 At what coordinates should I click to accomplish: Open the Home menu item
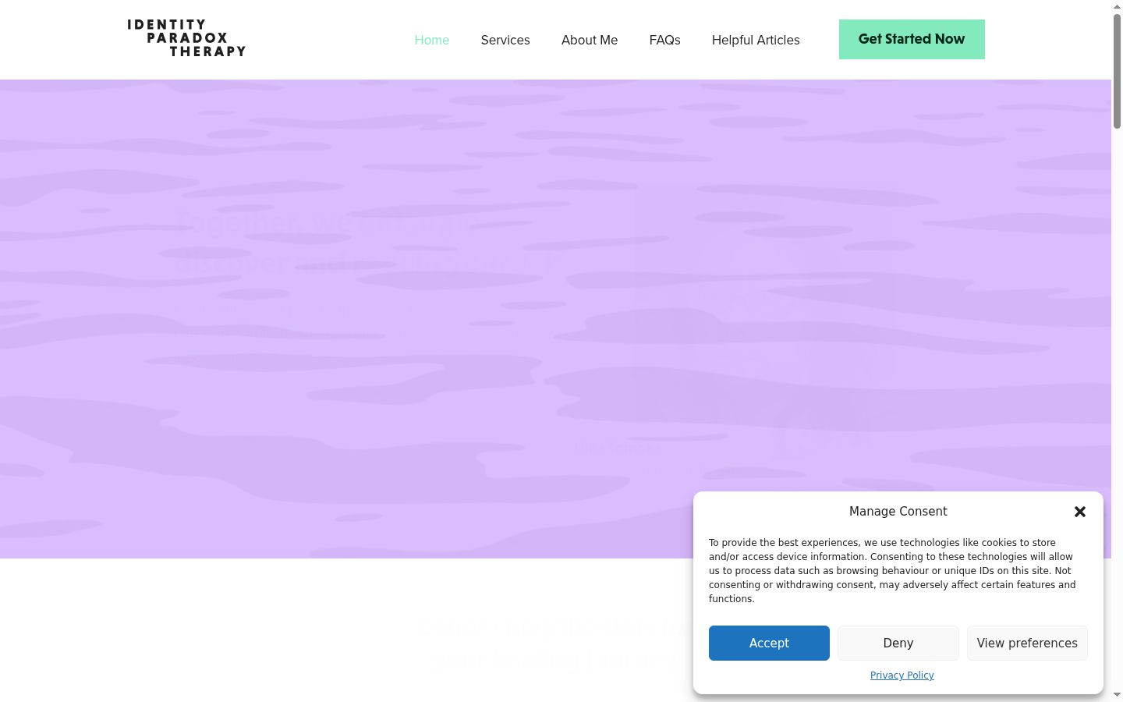click(431, 40)
